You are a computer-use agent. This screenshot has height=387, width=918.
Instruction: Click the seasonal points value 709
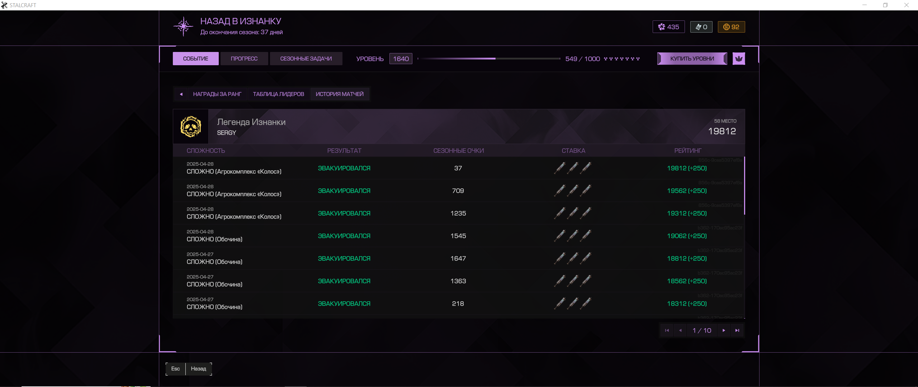click(x=458, y=191)
